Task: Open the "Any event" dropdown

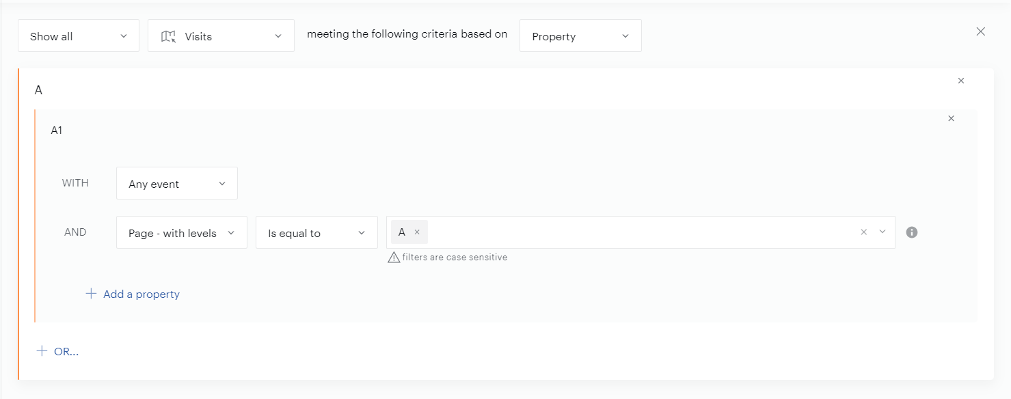Action: [x=177, y=184]
